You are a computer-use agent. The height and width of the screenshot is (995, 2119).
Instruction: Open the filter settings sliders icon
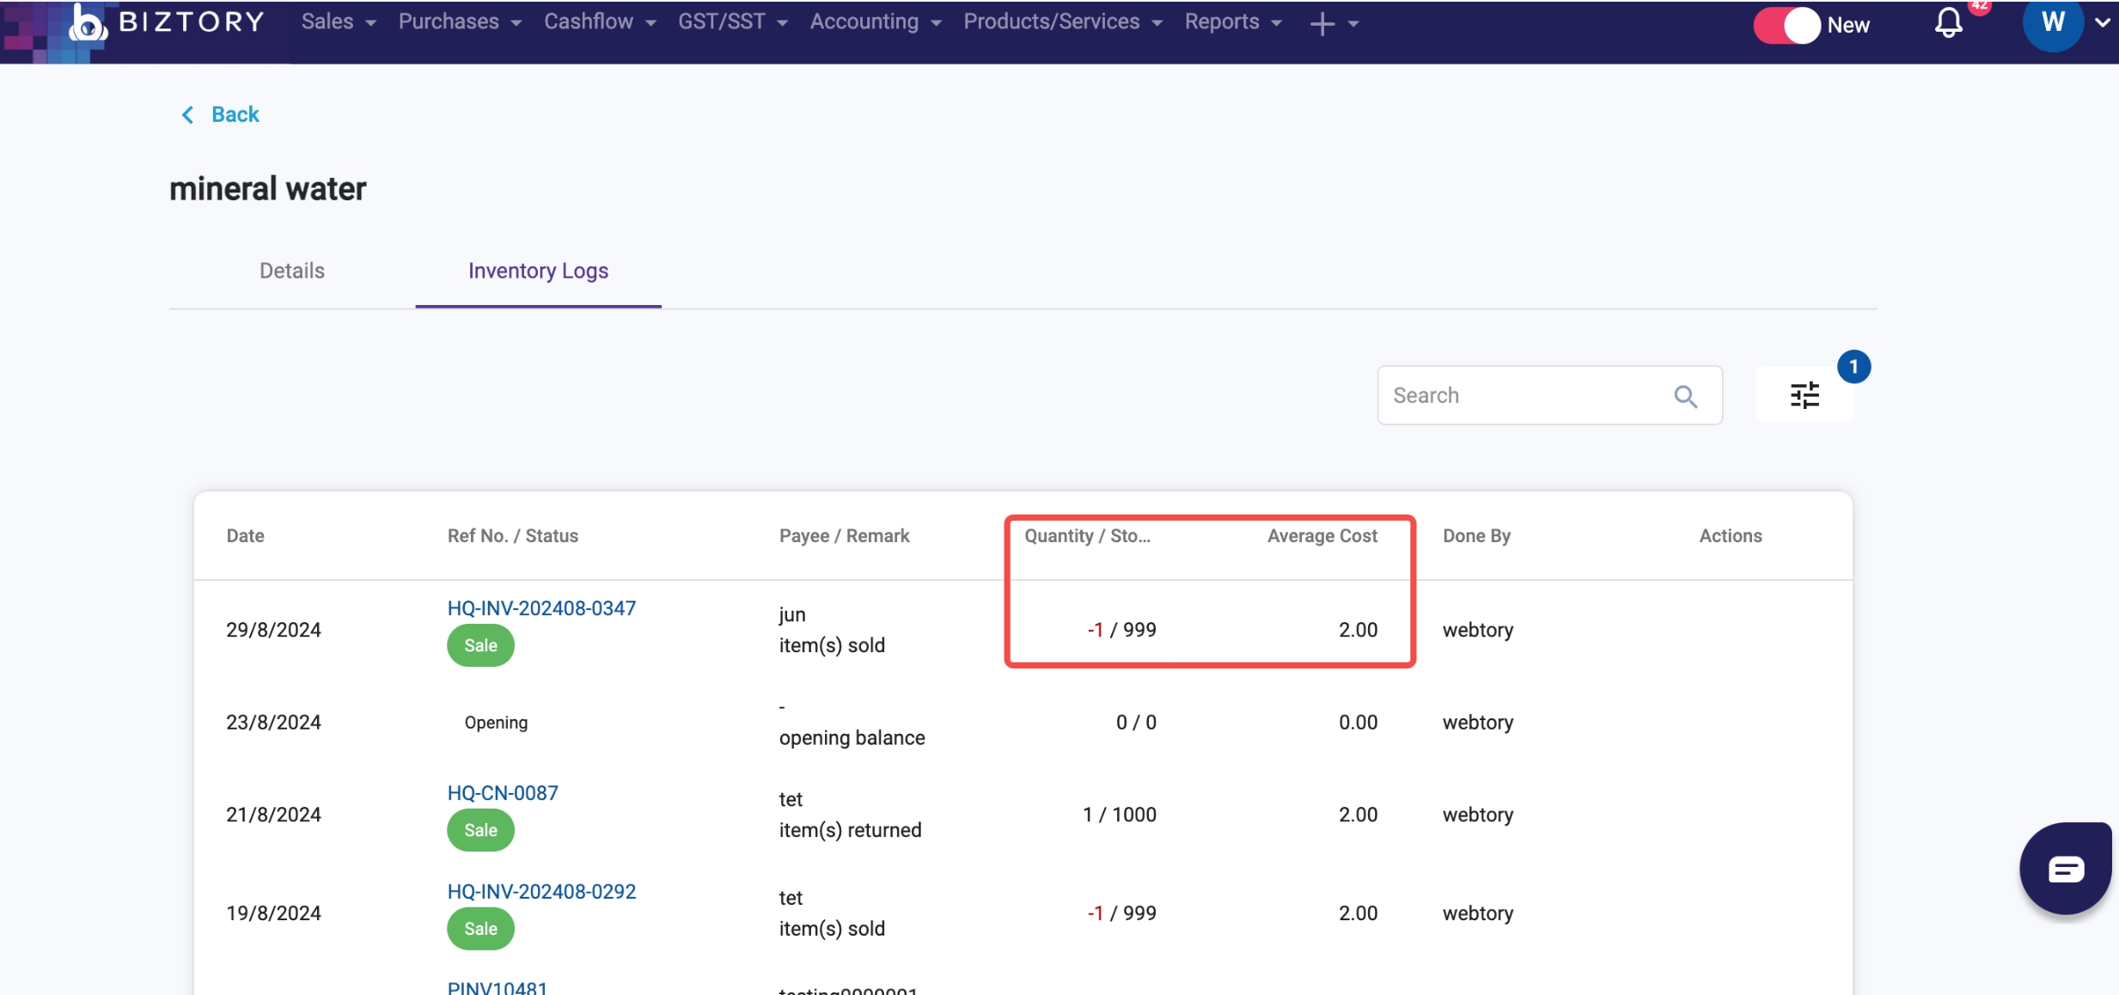point(1805,395)
